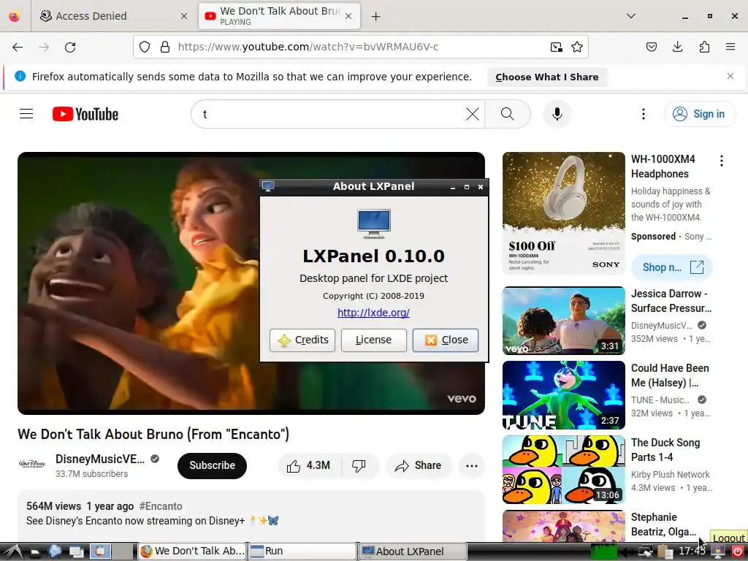Viewport: 748px width, 561px height.
Task: Open YouTube guide hamburger menu
Action: [x=26, y=114]
